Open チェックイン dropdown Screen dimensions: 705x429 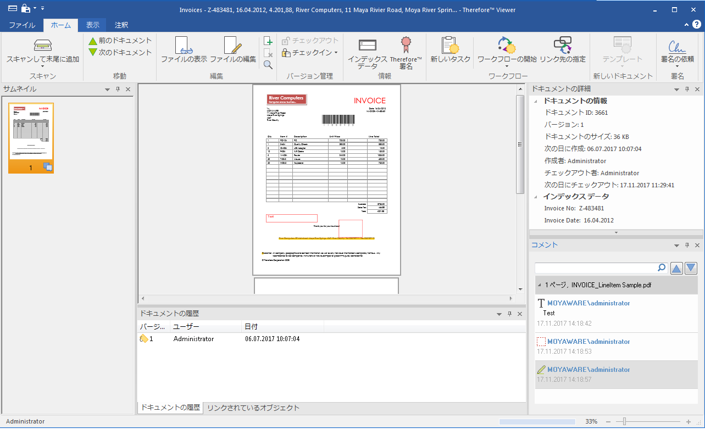pyautogui.click(x=336, y=53)
